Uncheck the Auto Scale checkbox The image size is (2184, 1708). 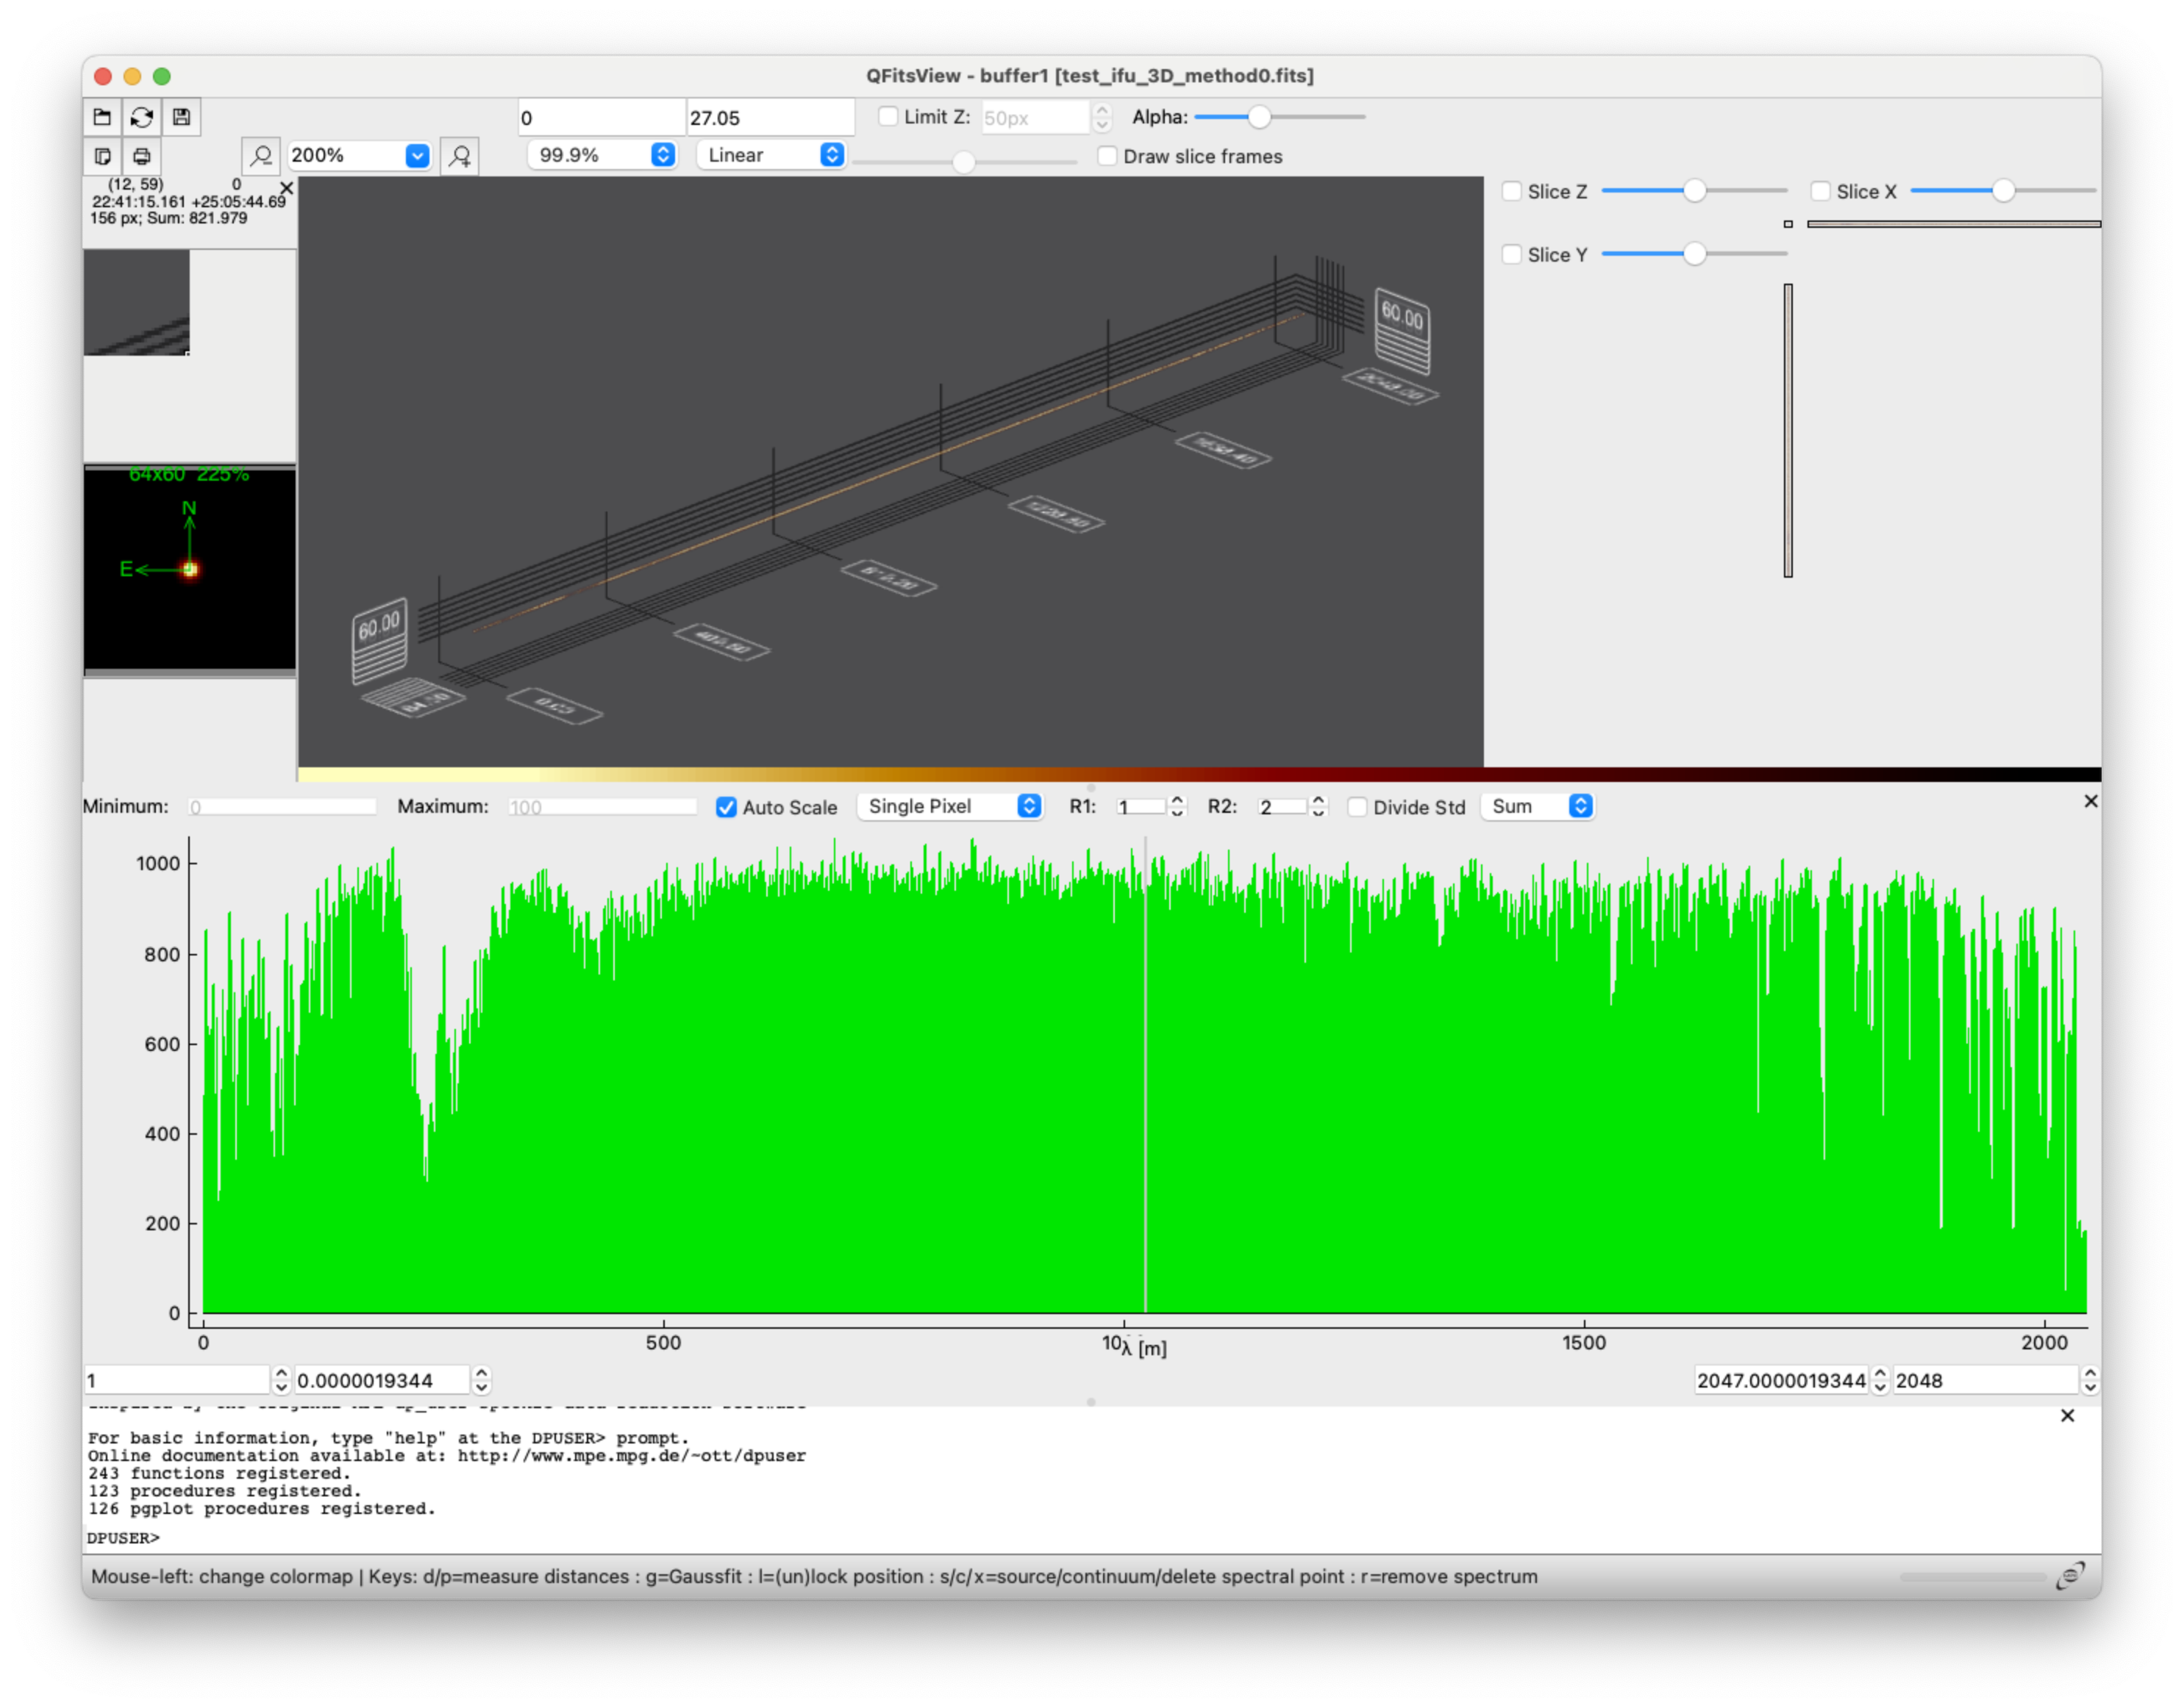tap(727, 807)
